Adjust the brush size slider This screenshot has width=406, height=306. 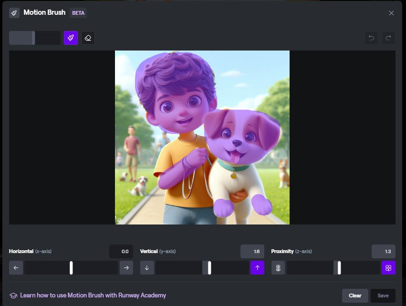point(35,38)
